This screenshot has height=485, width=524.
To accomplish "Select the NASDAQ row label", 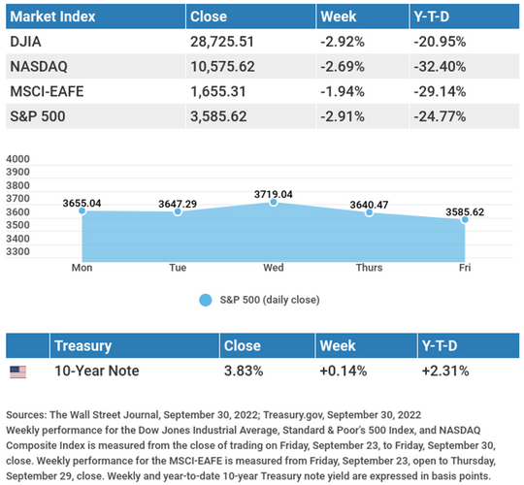I will 39,67.
